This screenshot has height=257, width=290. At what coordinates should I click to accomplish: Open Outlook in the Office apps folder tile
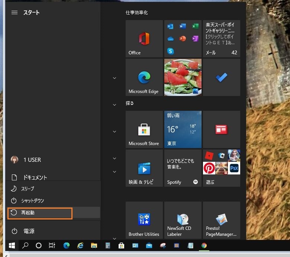pos(170,26)
